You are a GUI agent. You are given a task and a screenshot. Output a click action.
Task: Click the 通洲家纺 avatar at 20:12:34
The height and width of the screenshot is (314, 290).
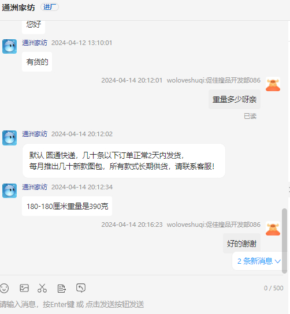(9, 190)
